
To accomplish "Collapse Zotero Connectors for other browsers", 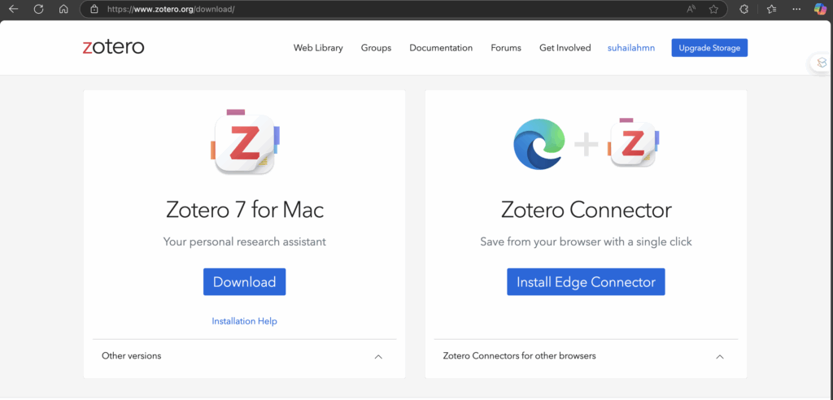I will (719, 356).
